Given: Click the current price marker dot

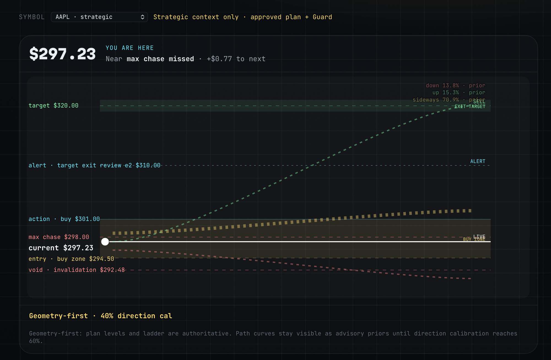Looking at the screenshot, I should point(105,242).
